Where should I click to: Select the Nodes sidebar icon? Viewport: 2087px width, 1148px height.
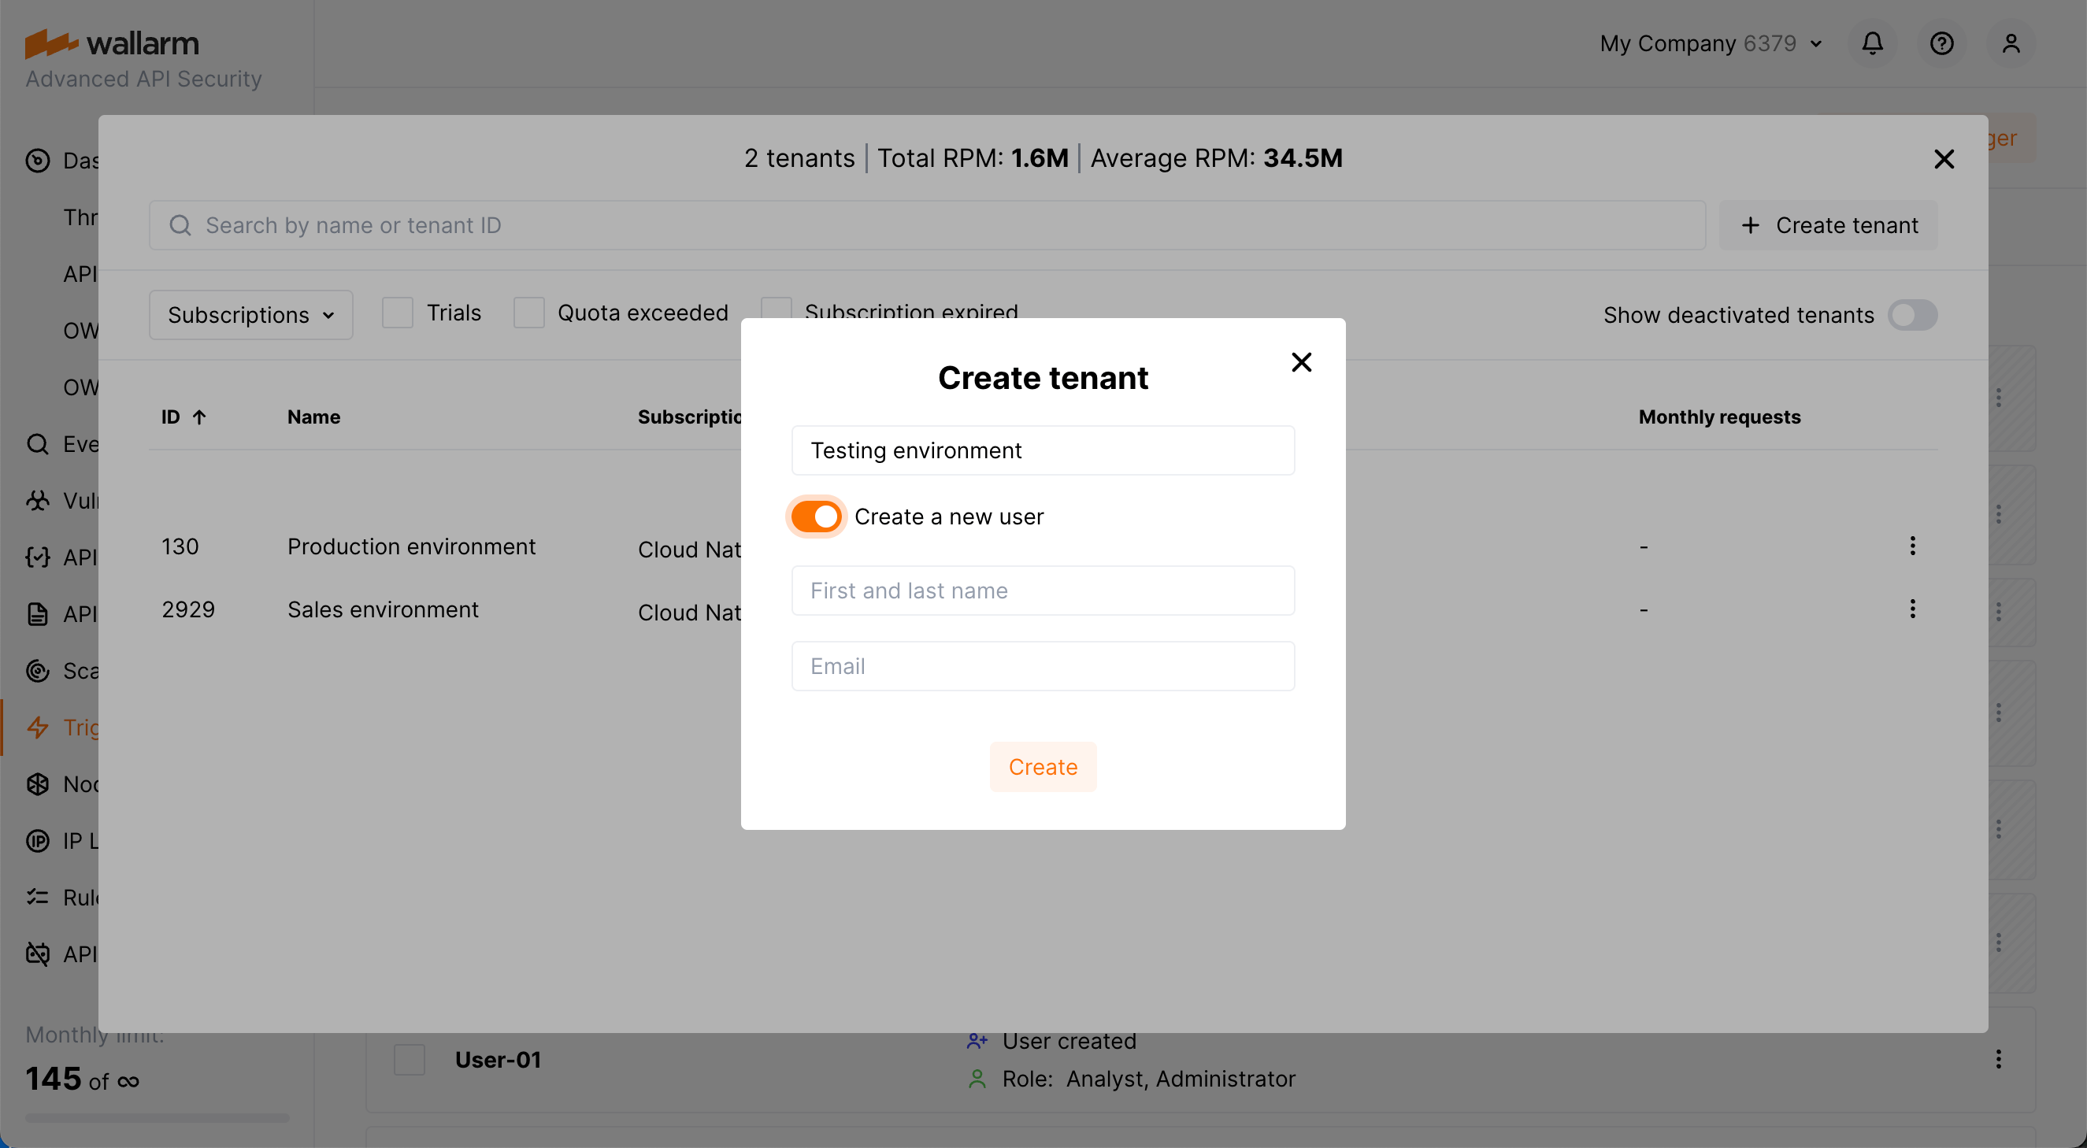pos(39,783)
